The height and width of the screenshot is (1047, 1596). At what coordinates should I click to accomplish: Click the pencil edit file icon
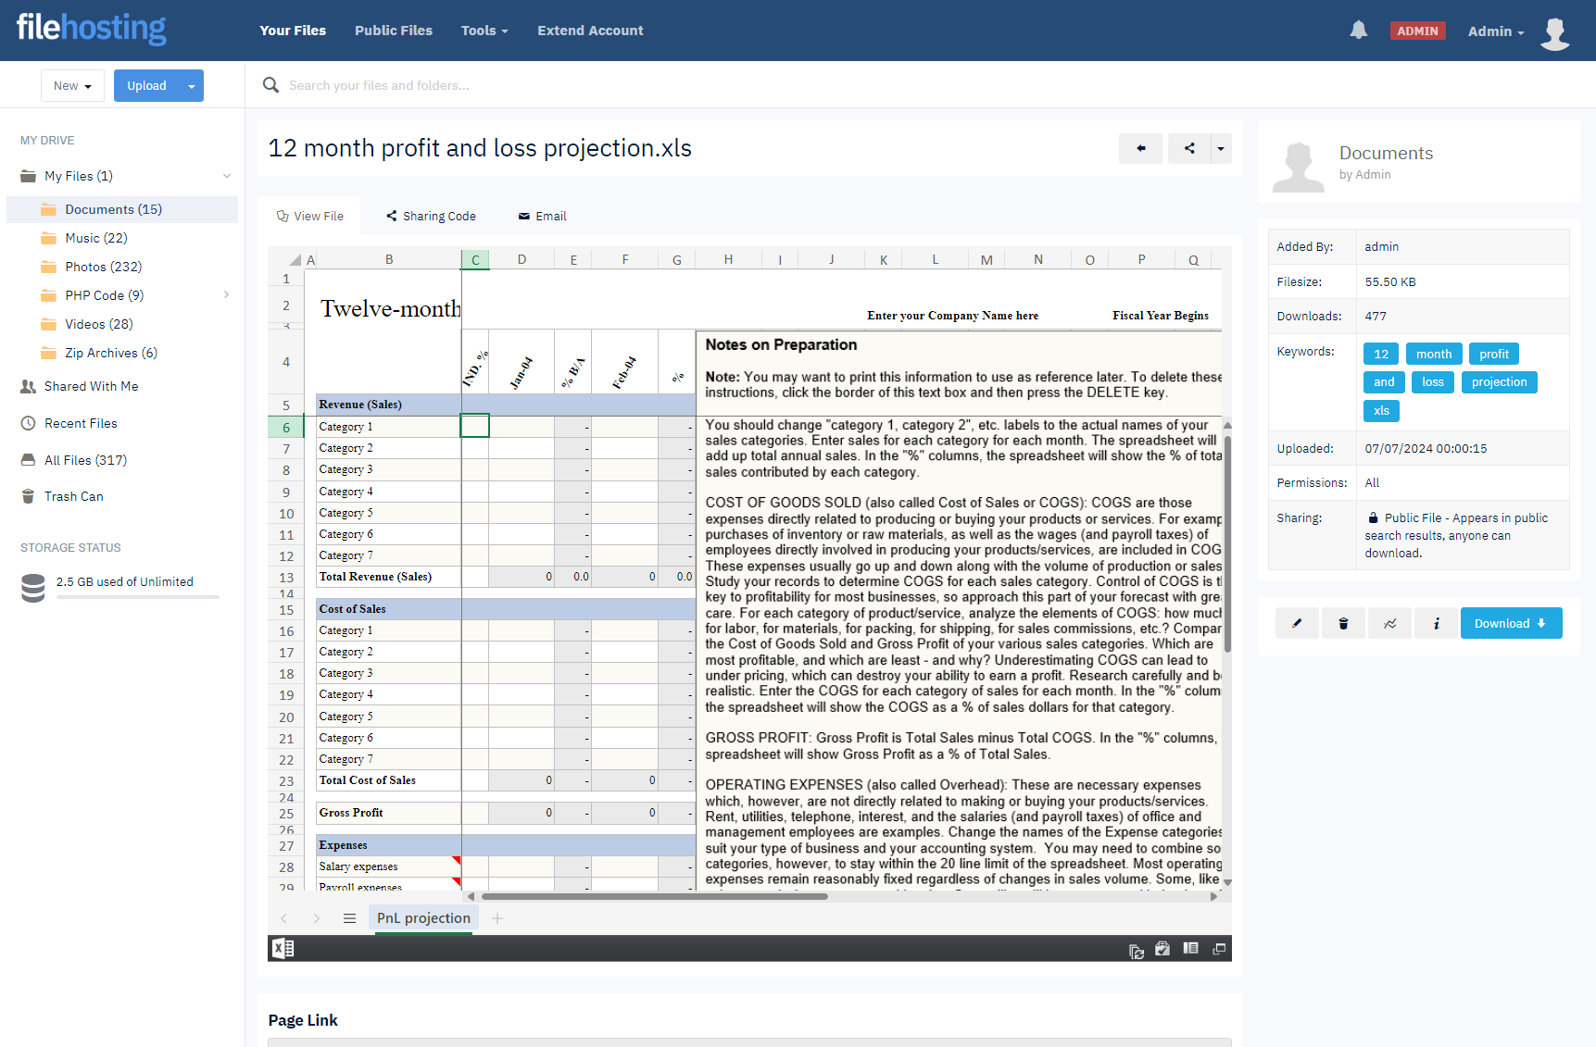pyautogui.click(x=1297, y=623)
